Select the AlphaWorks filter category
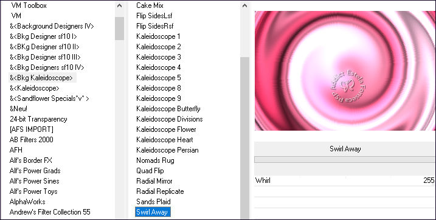436x220 pixels. click(27, 202)
